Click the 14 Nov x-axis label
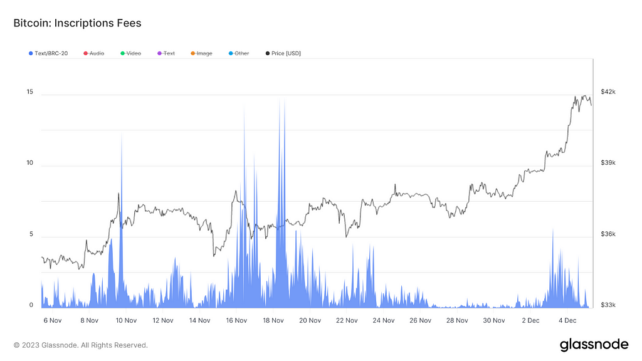Viewport: 642px width, 361px height. (x=199, y=320)
